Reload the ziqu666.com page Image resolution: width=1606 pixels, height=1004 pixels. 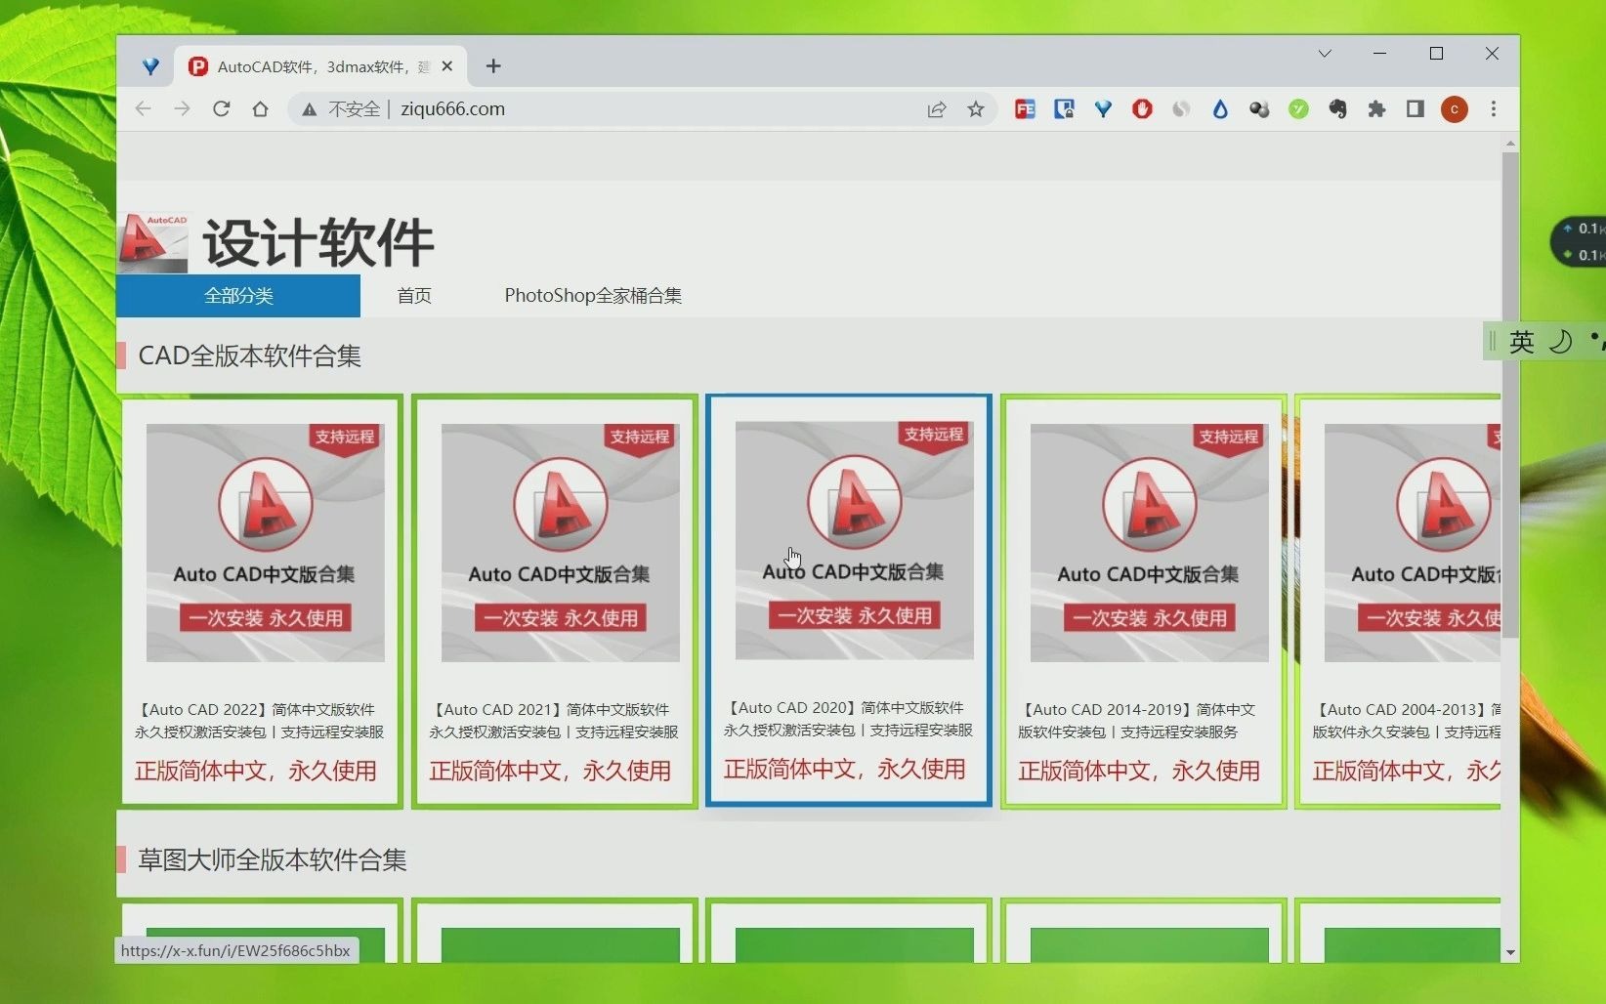pyautogui.click(x=221, y=108)
